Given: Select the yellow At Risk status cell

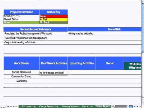Looking at the screenshot, I should coord(54,19).
